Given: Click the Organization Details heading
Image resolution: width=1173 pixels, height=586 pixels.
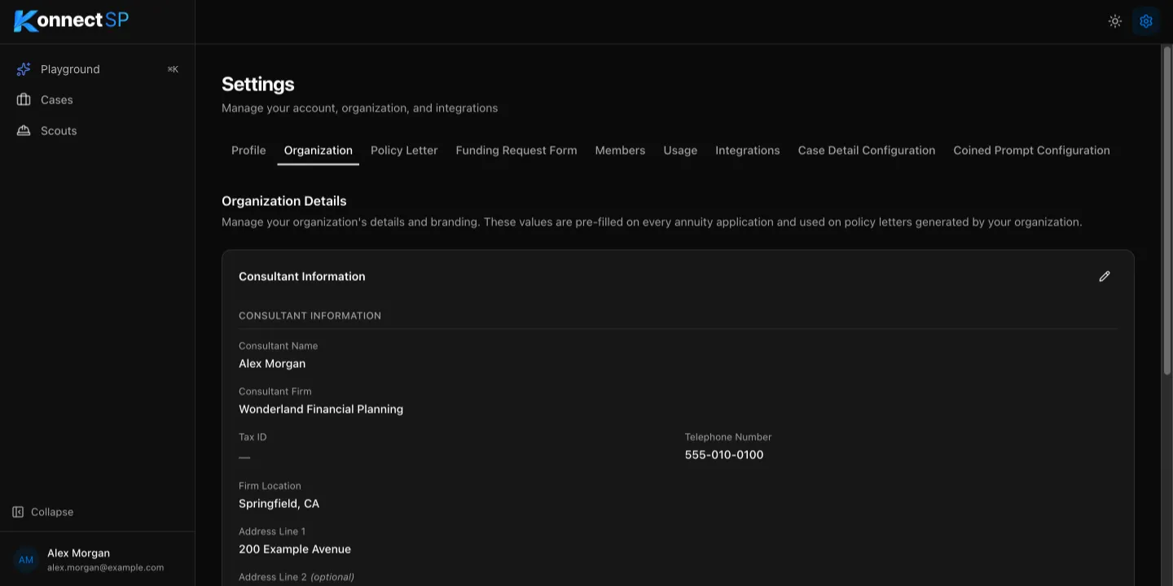Looking at the screenshot, I should point(284,201).
